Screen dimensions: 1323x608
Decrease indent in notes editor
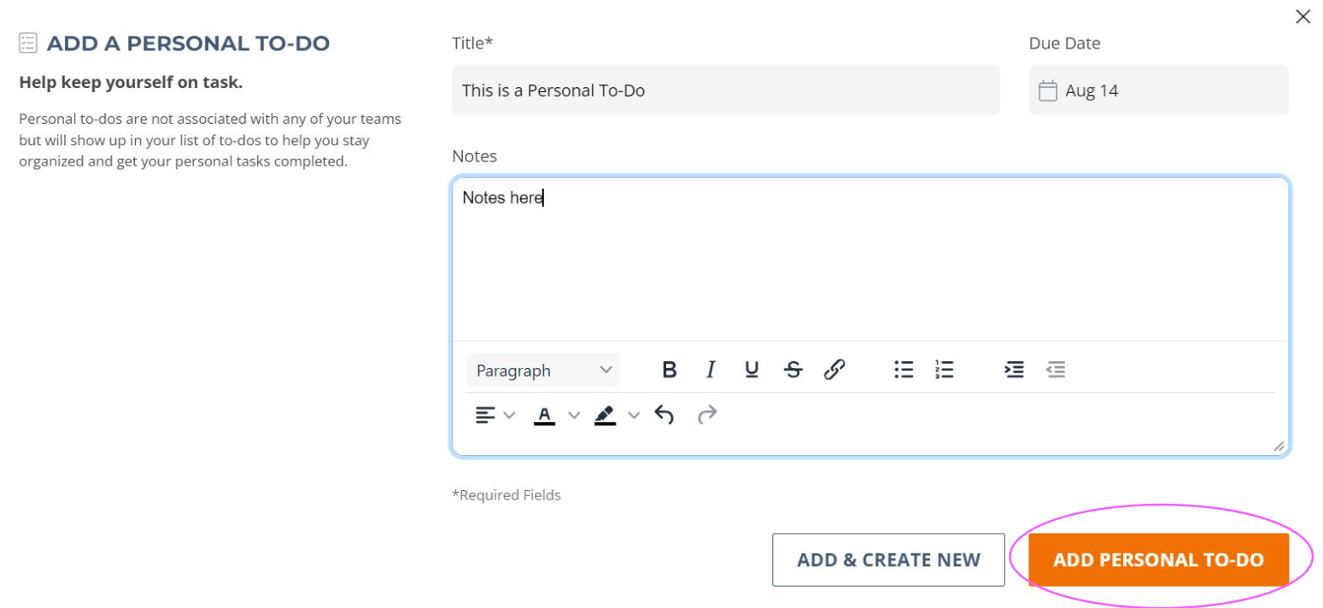[x=1056, y=370]
